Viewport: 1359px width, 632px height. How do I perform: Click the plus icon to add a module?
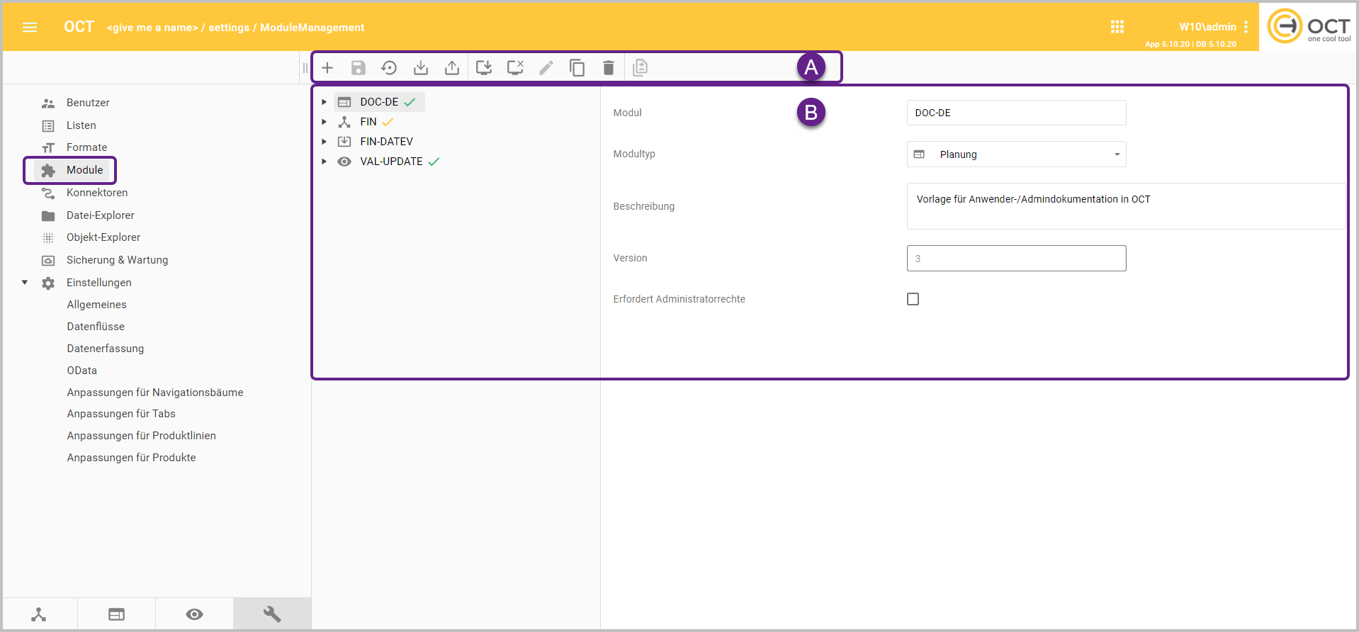(x=327, y=68)
